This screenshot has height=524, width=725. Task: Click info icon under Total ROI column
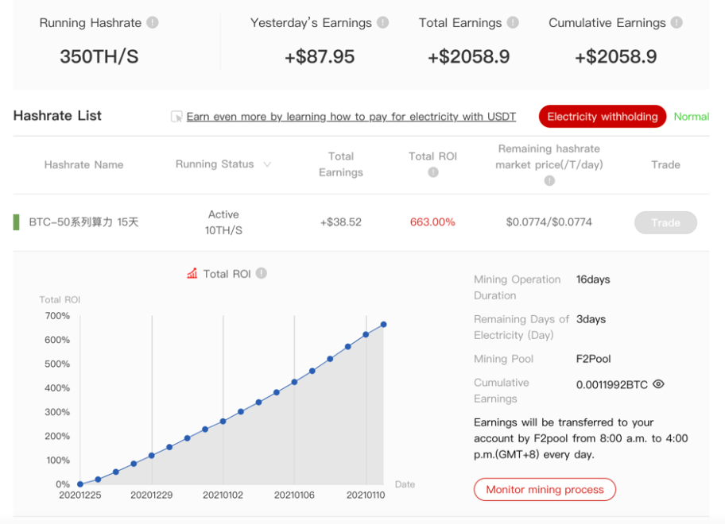pyautogui.click(x=433, y=172)
